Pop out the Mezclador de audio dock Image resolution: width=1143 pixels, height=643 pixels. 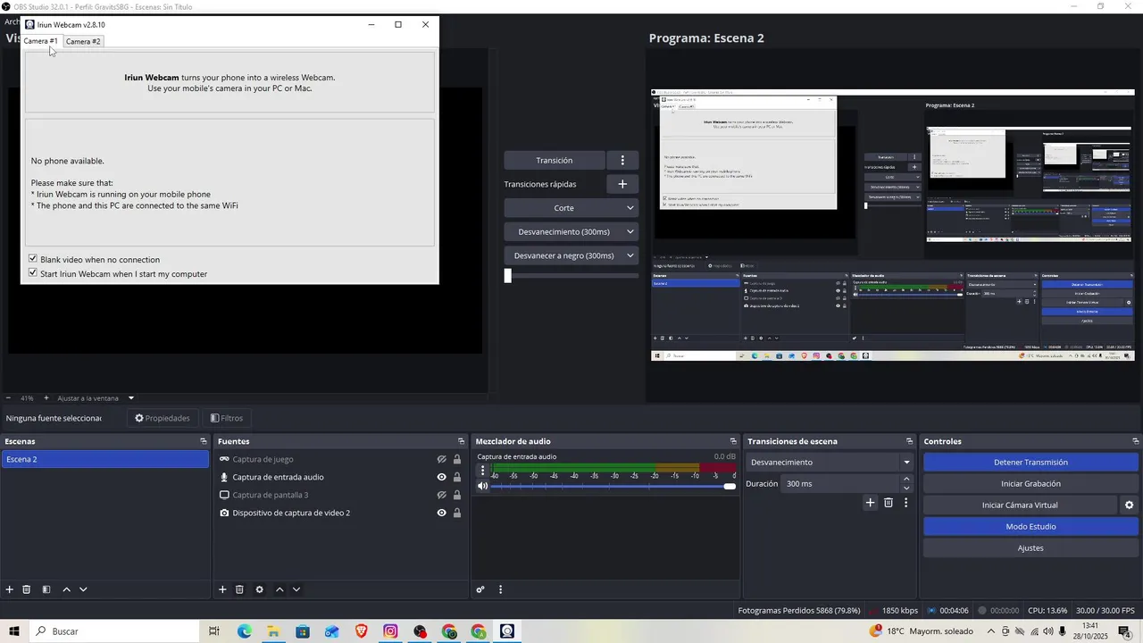tap(733, 441)
